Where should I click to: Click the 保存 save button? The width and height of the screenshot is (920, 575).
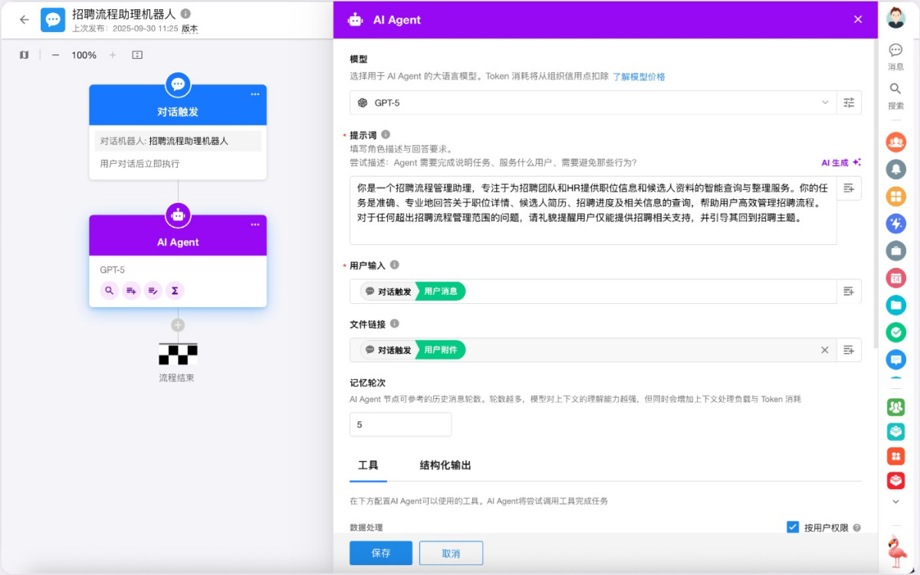[380, 553]
